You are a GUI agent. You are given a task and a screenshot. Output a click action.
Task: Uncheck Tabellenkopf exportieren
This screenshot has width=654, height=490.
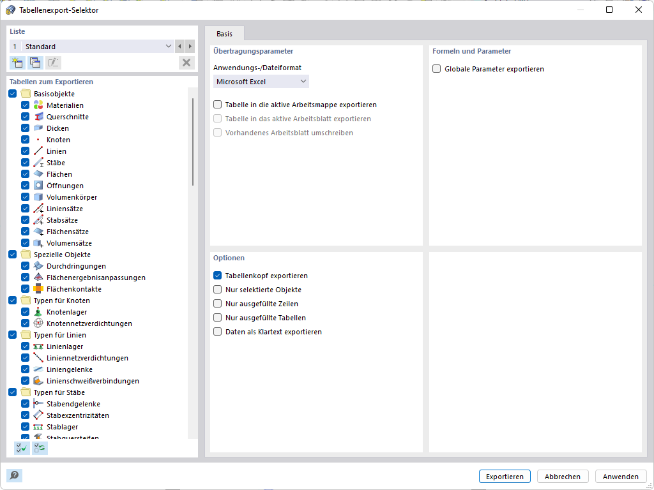tap(218, 276)
